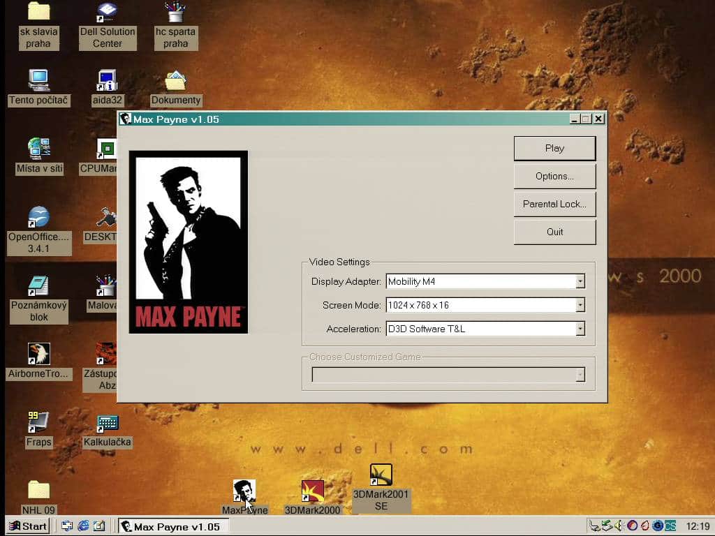
Task: Launch Internet Explorer from quick launch
Action: coord(84,526)
